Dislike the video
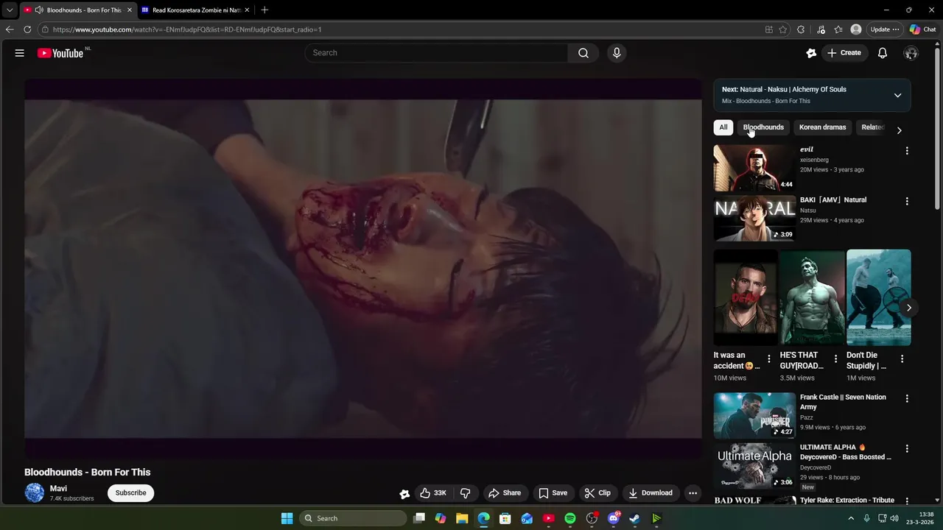The width and height of the screenshot is (943, 530). [x=465, y=493]
